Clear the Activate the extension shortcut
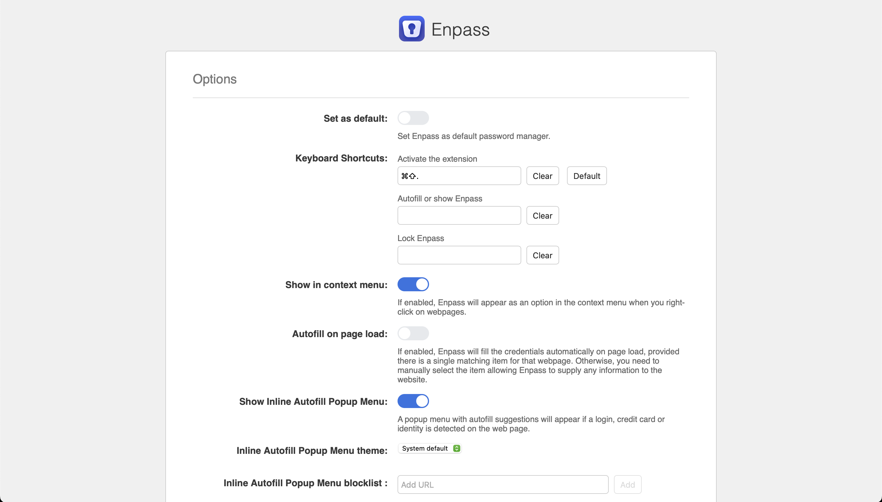 [542, 176]
